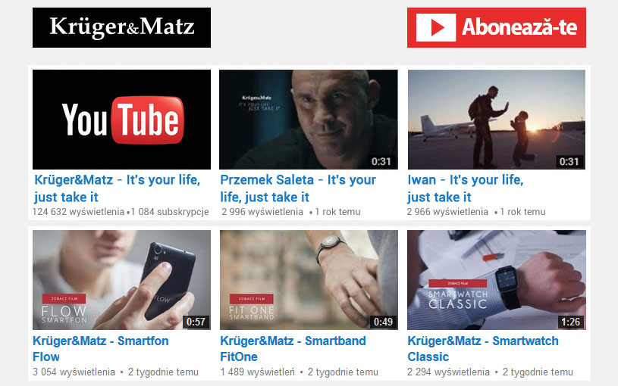Open the Przemek Saleta video thumbnail
This screenshot has height=386, width=618.
coord(308,120)
